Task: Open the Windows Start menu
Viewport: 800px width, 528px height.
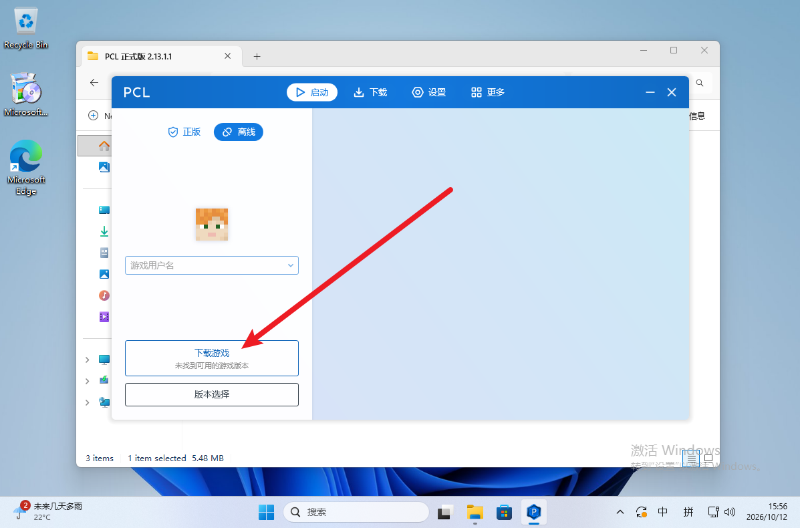Action: pos(266,512)
